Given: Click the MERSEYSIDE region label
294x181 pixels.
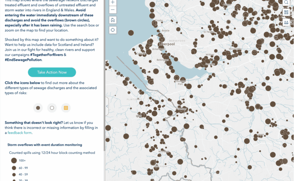Looking at the screenshot, I should [177, 41].
